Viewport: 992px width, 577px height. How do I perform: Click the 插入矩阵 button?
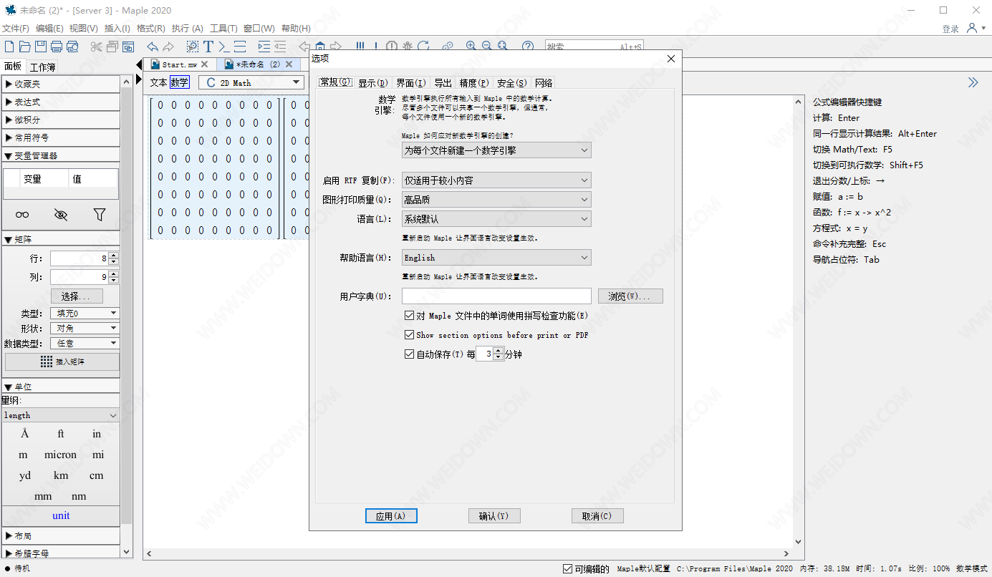pyautogui.click(x=62, y=362)
